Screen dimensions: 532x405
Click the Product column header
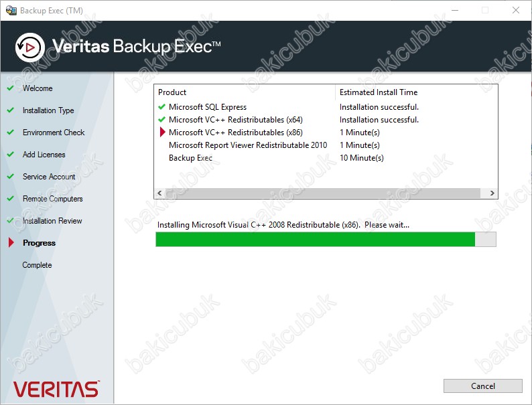point(245,92)
